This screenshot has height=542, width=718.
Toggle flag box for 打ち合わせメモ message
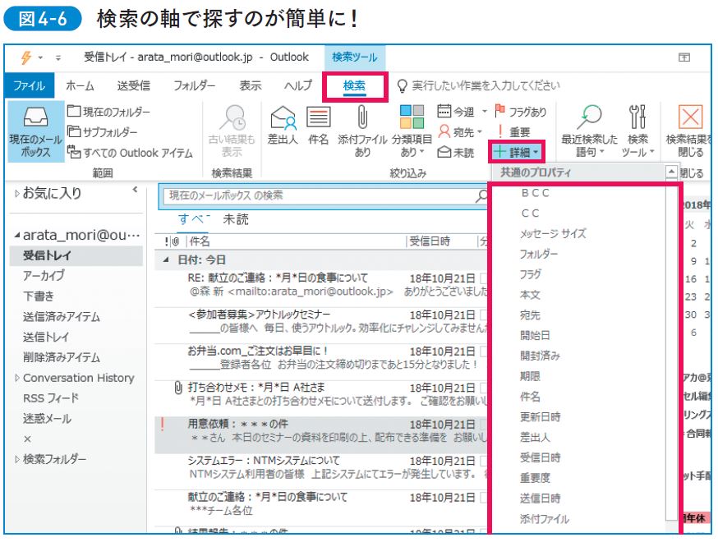483,388
